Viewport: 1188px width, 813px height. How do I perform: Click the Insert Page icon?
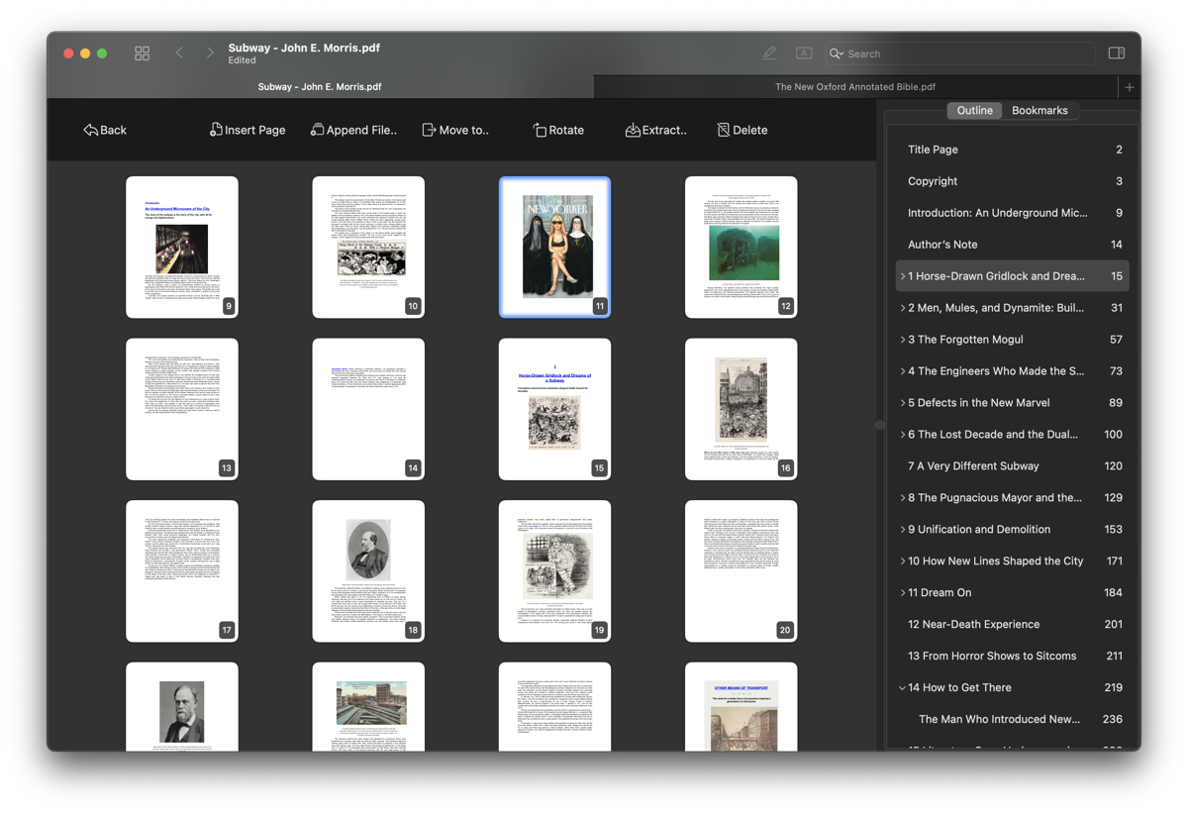216,130
